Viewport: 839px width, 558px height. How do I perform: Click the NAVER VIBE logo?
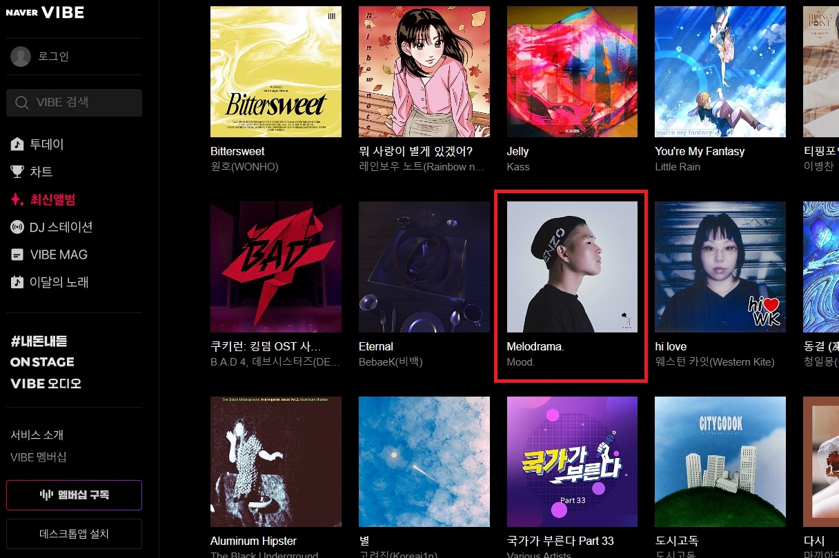[45, 12]
